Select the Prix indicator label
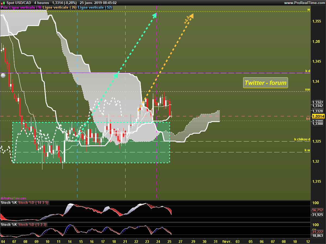Image resolution: width=326 pixels, height=244 pixels. click(x=4, y=8)
